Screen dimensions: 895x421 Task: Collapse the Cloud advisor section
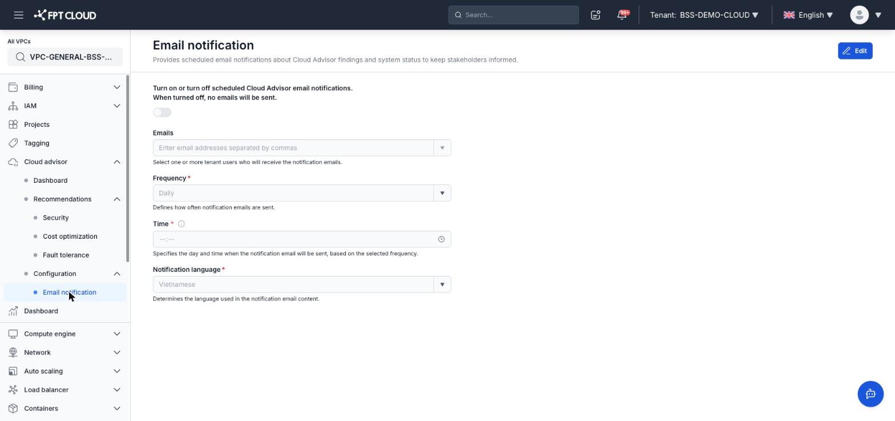point(117,162)
